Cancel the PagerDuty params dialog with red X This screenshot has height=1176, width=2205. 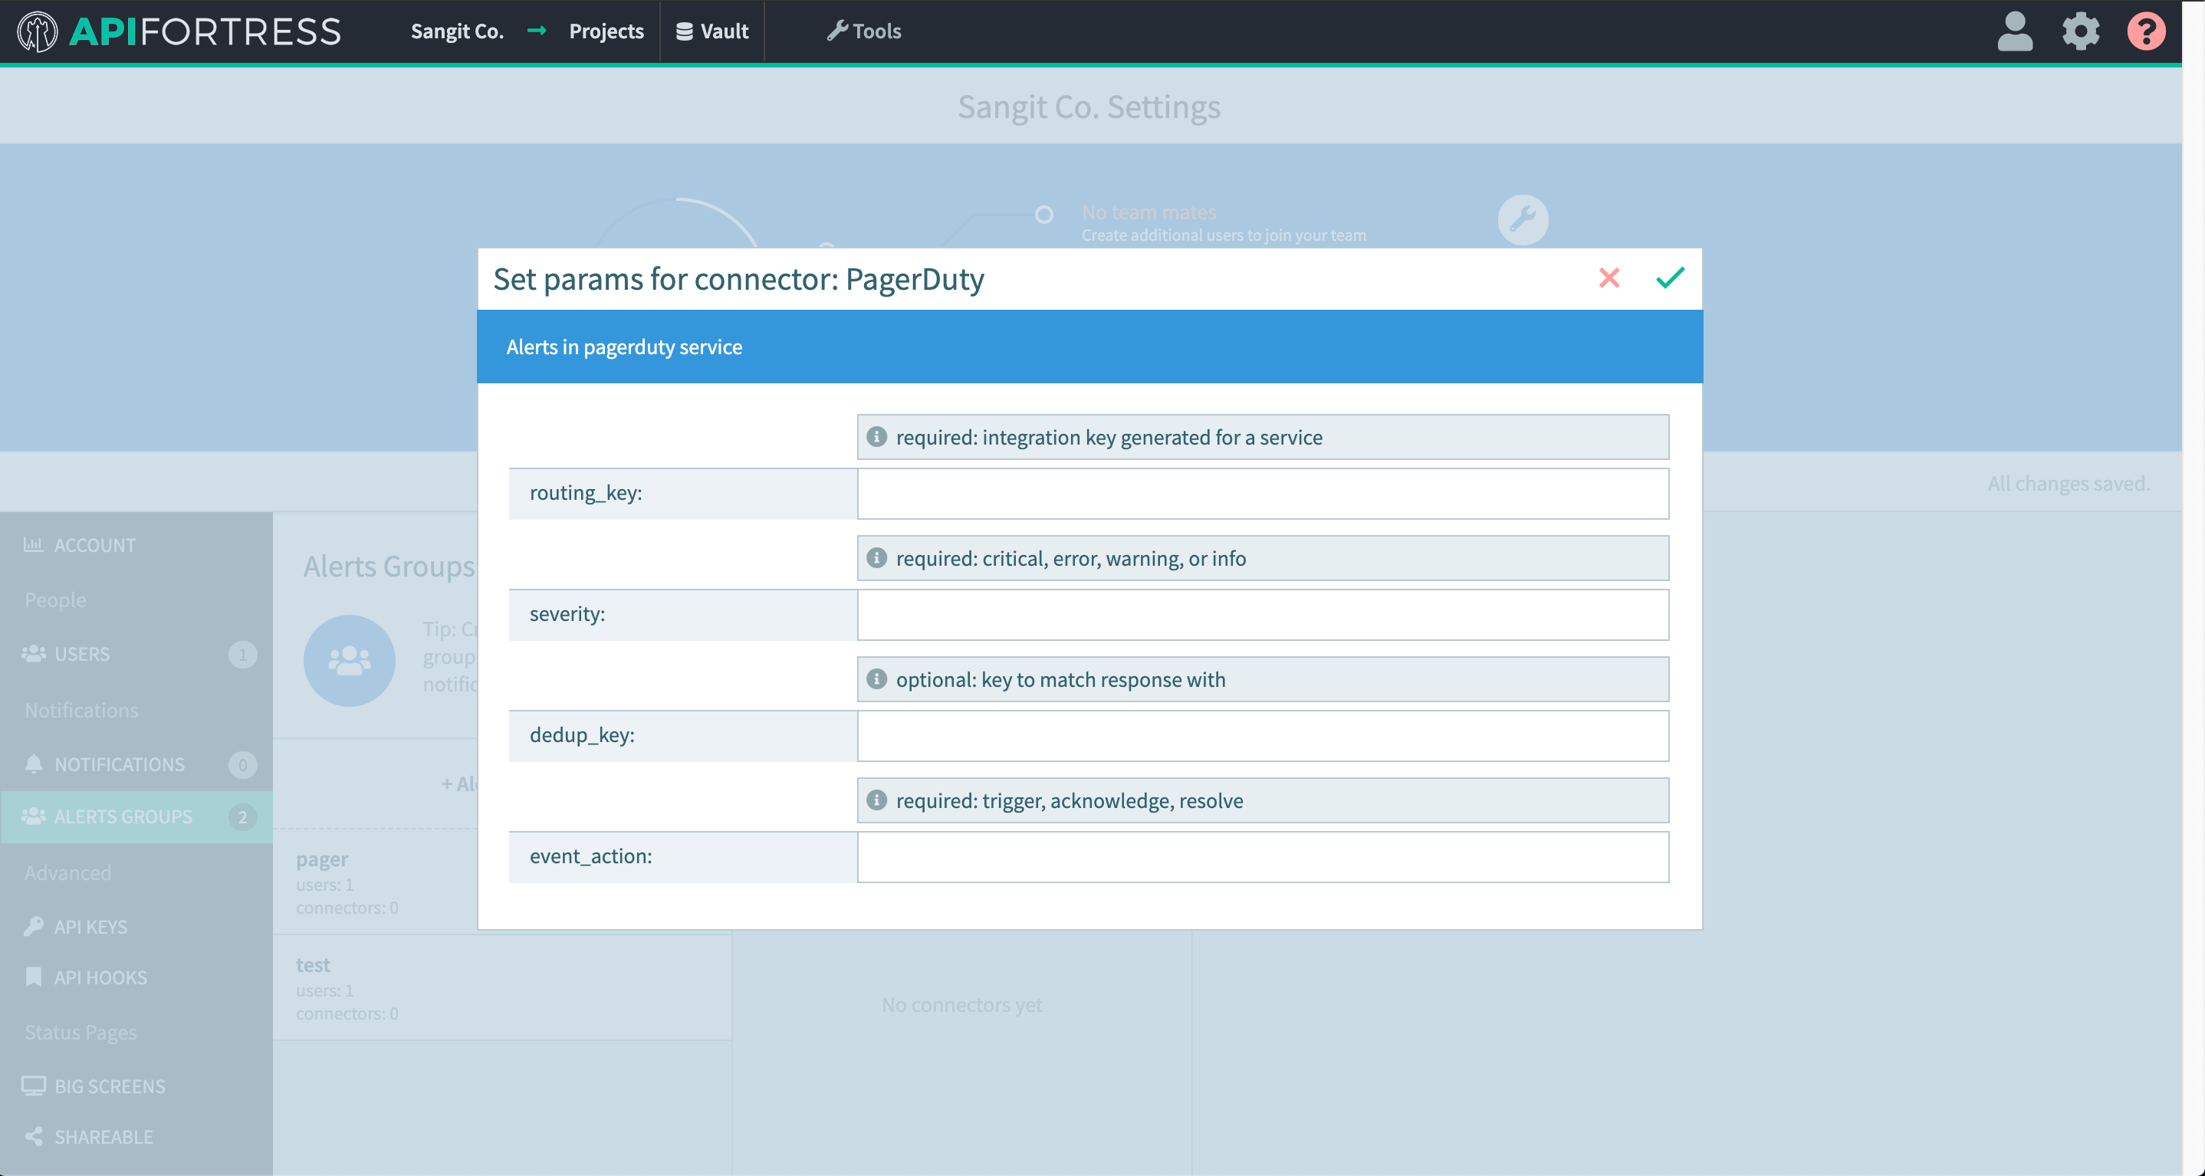(x=1609, y=278)
